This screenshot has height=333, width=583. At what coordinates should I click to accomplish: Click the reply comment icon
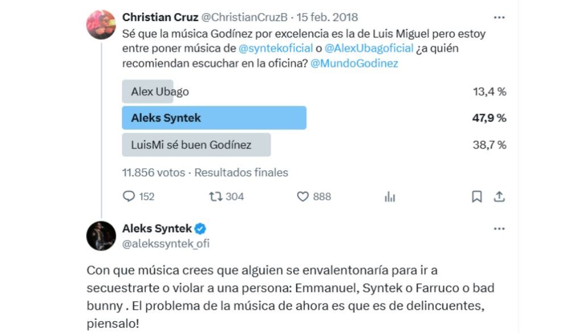pos(129,197)
